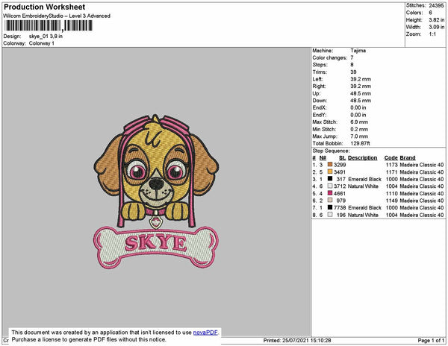Click the black swatch for stop 7 (7738)
The image size is (448, 346).
pyautogui.click(x=330, y=207)
